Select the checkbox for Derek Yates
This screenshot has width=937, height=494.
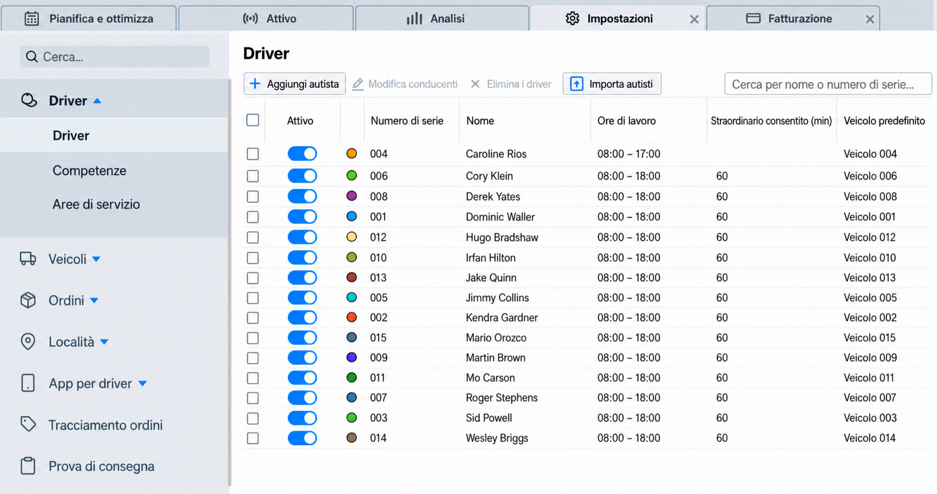(x=253, y=196)
